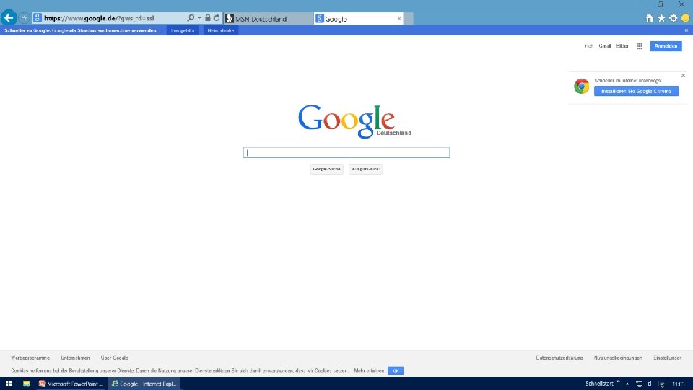Click the Anmelden sign-in button
Screen dimensions: 693x390
[x=666, y=46]
